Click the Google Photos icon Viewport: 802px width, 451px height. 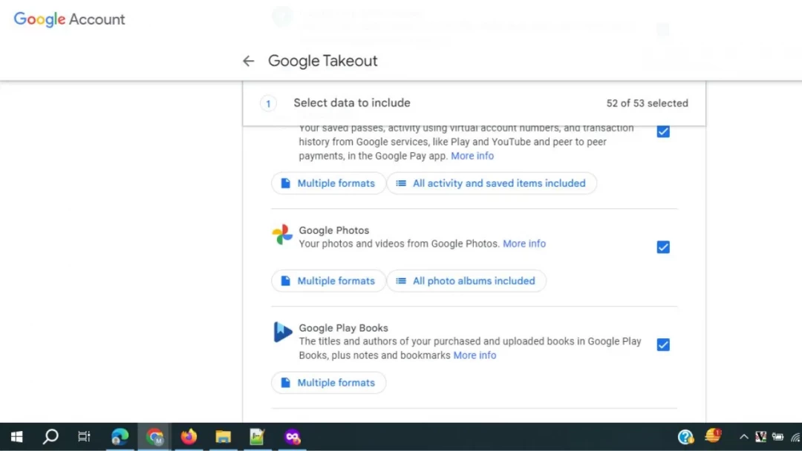click(282, 234)
